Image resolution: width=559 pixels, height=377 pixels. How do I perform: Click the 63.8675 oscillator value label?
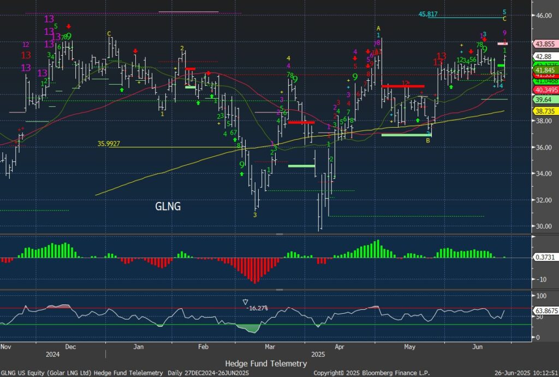click(546, 310)
